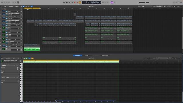Click the pan knob on Drum Kit track
183x103 pixels.
point(21,43)
